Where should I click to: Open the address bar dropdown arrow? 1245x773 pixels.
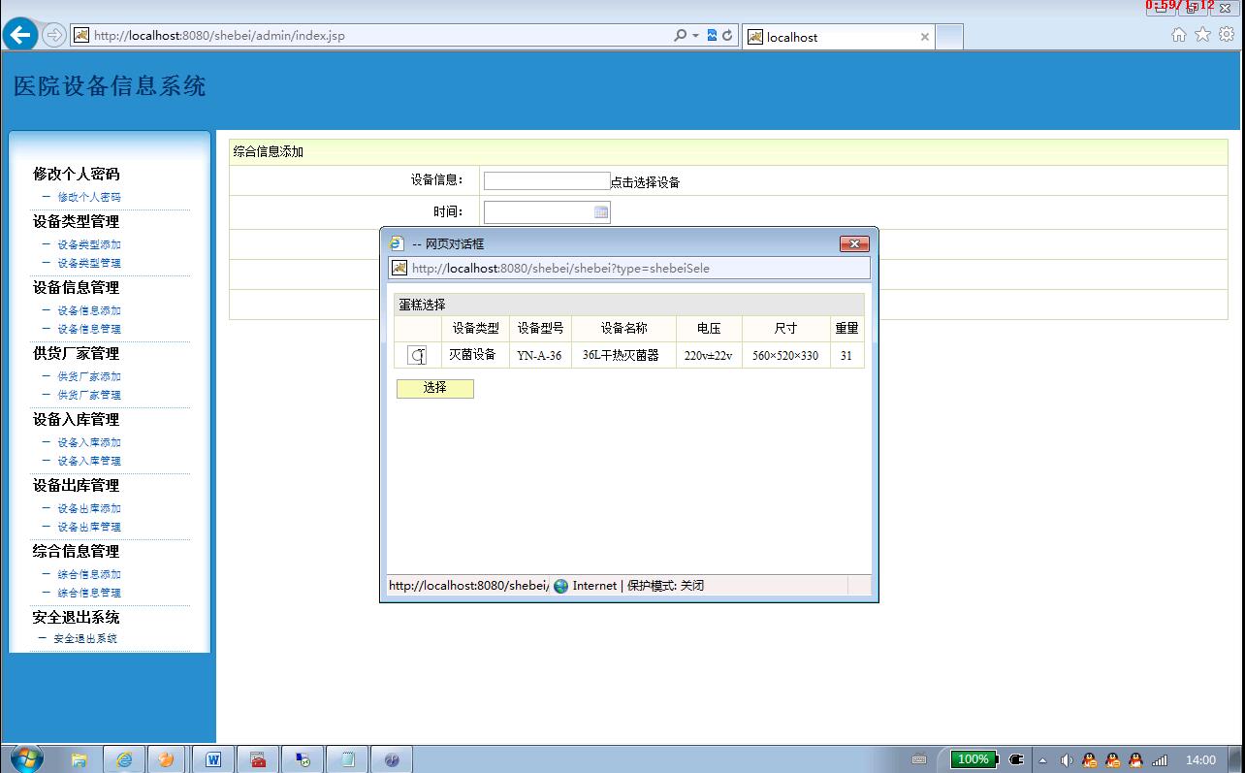(x=695, y=36)
